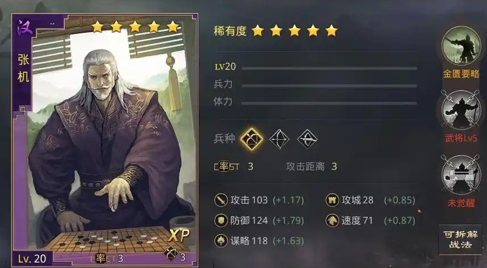Click the 防御 shield stat icon
This screenshot has height=268, width=487.
click(221, 220)
